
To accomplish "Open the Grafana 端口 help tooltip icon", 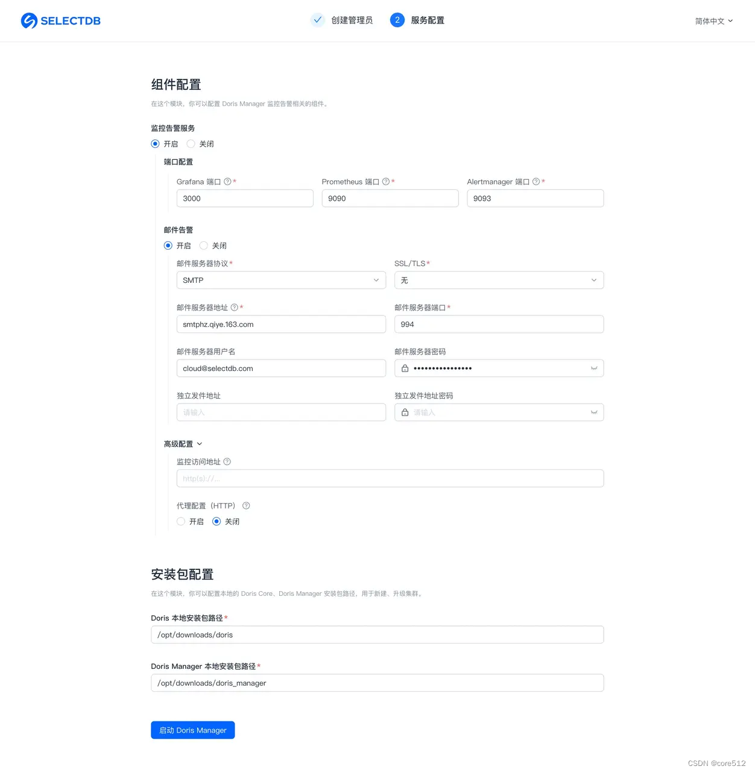I will pos(227,182).
